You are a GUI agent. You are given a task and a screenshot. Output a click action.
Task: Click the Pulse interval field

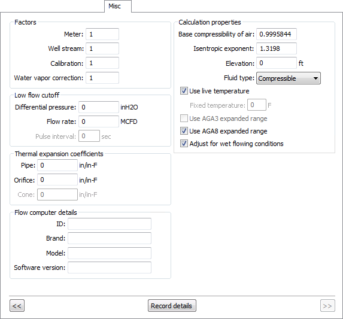[x=89, y=136]
